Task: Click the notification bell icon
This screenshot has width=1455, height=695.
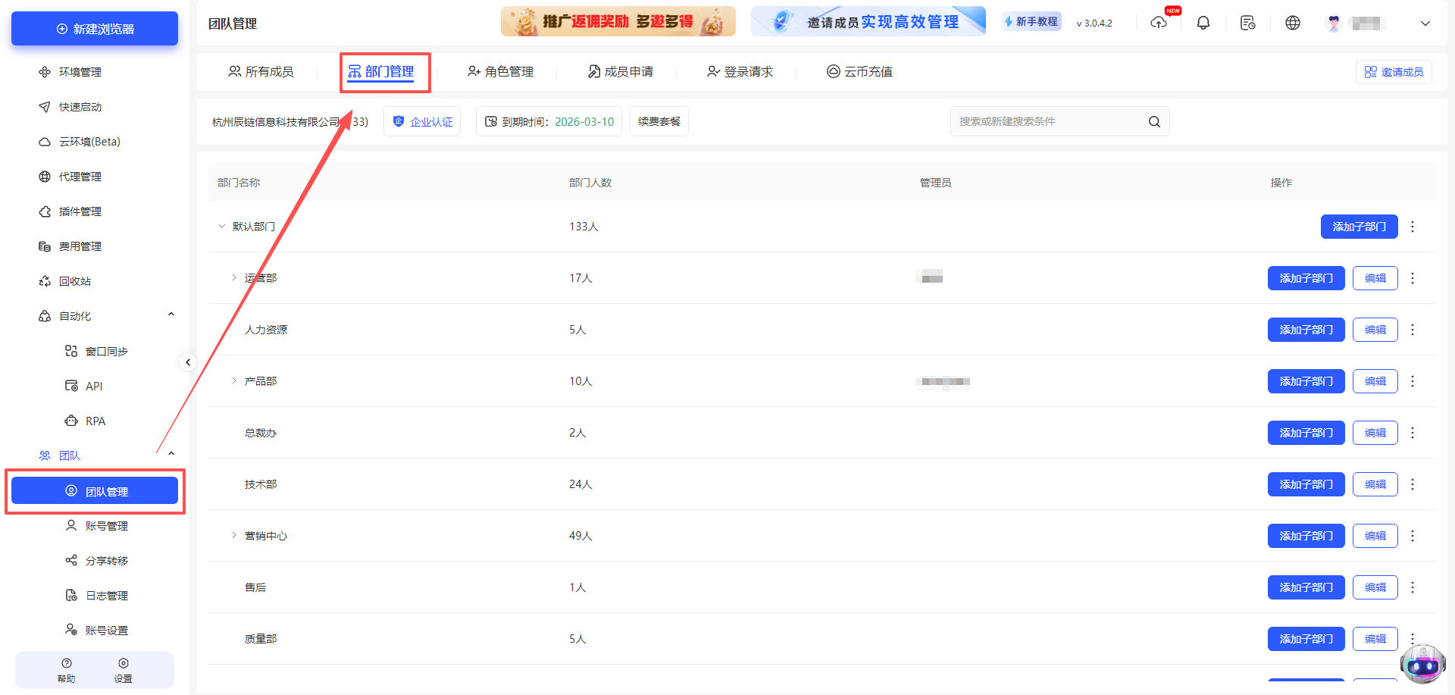Action: coord(1203,23)
